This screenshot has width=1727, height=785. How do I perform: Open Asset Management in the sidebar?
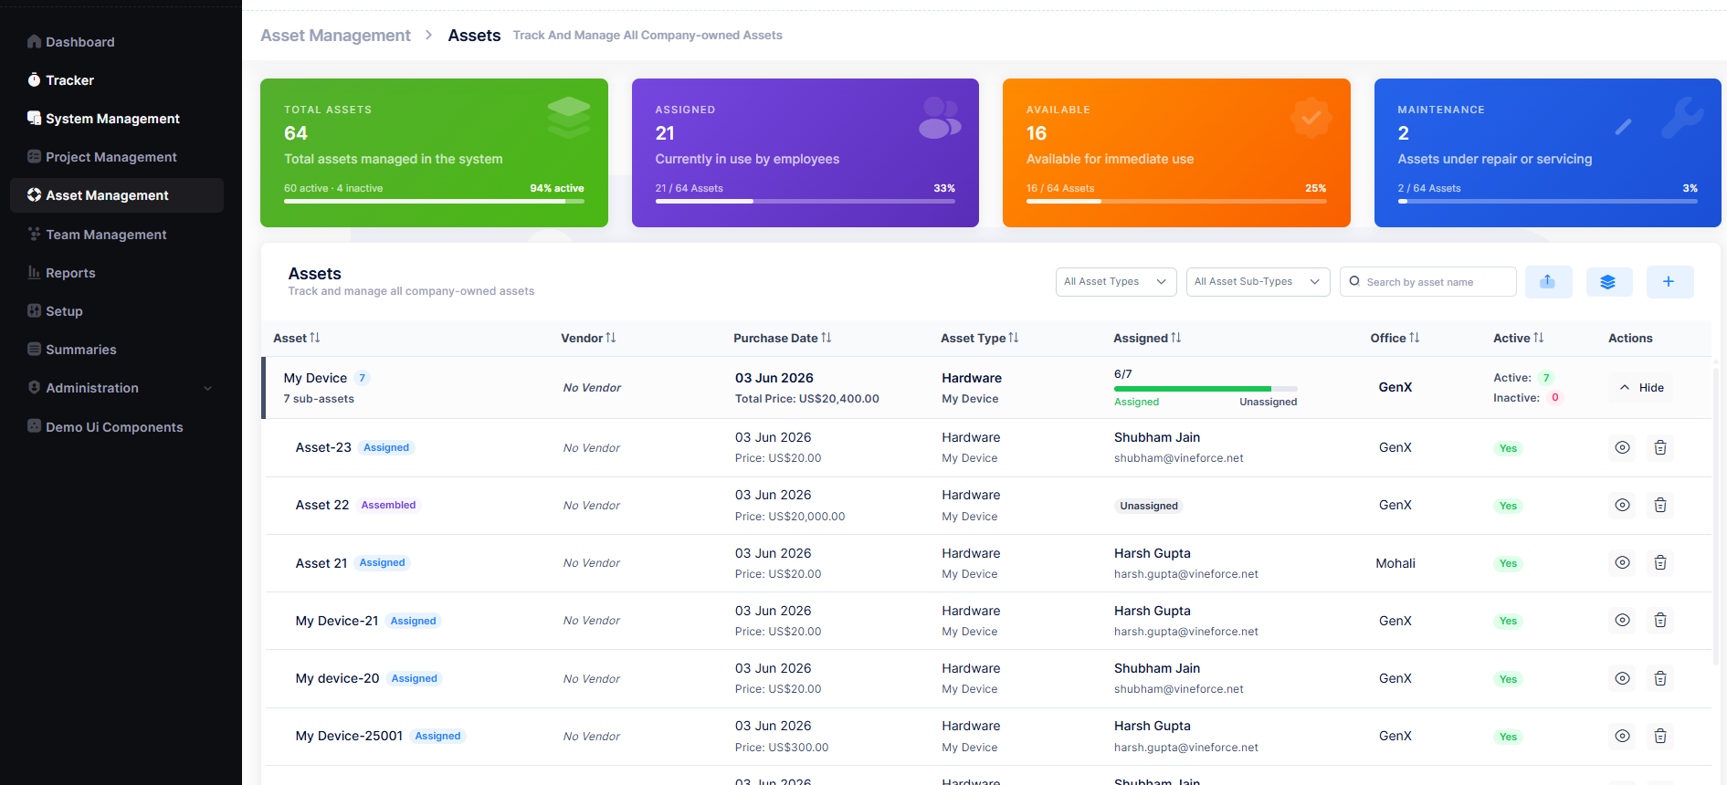tap(117, 195)
